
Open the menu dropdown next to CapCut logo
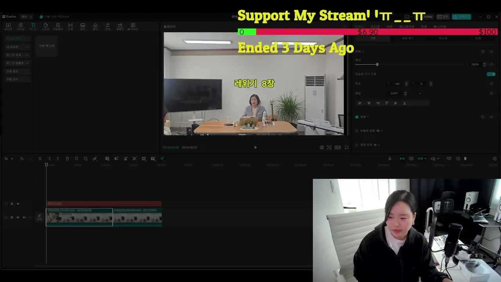[27, 16]
